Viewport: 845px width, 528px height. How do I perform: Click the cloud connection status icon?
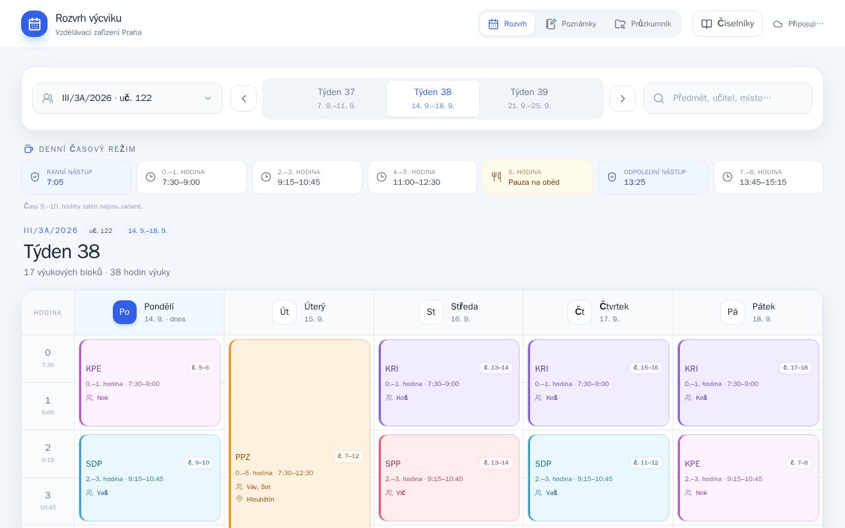point(778,24)
